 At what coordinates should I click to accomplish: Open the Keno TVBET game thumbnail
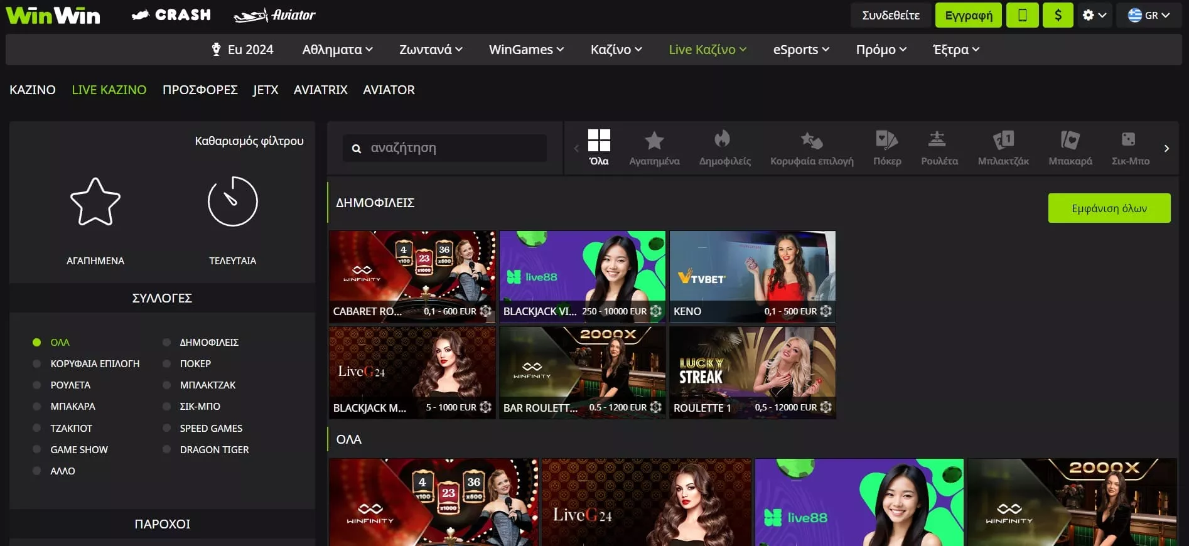pyautogui.click(x=753, y=276)
